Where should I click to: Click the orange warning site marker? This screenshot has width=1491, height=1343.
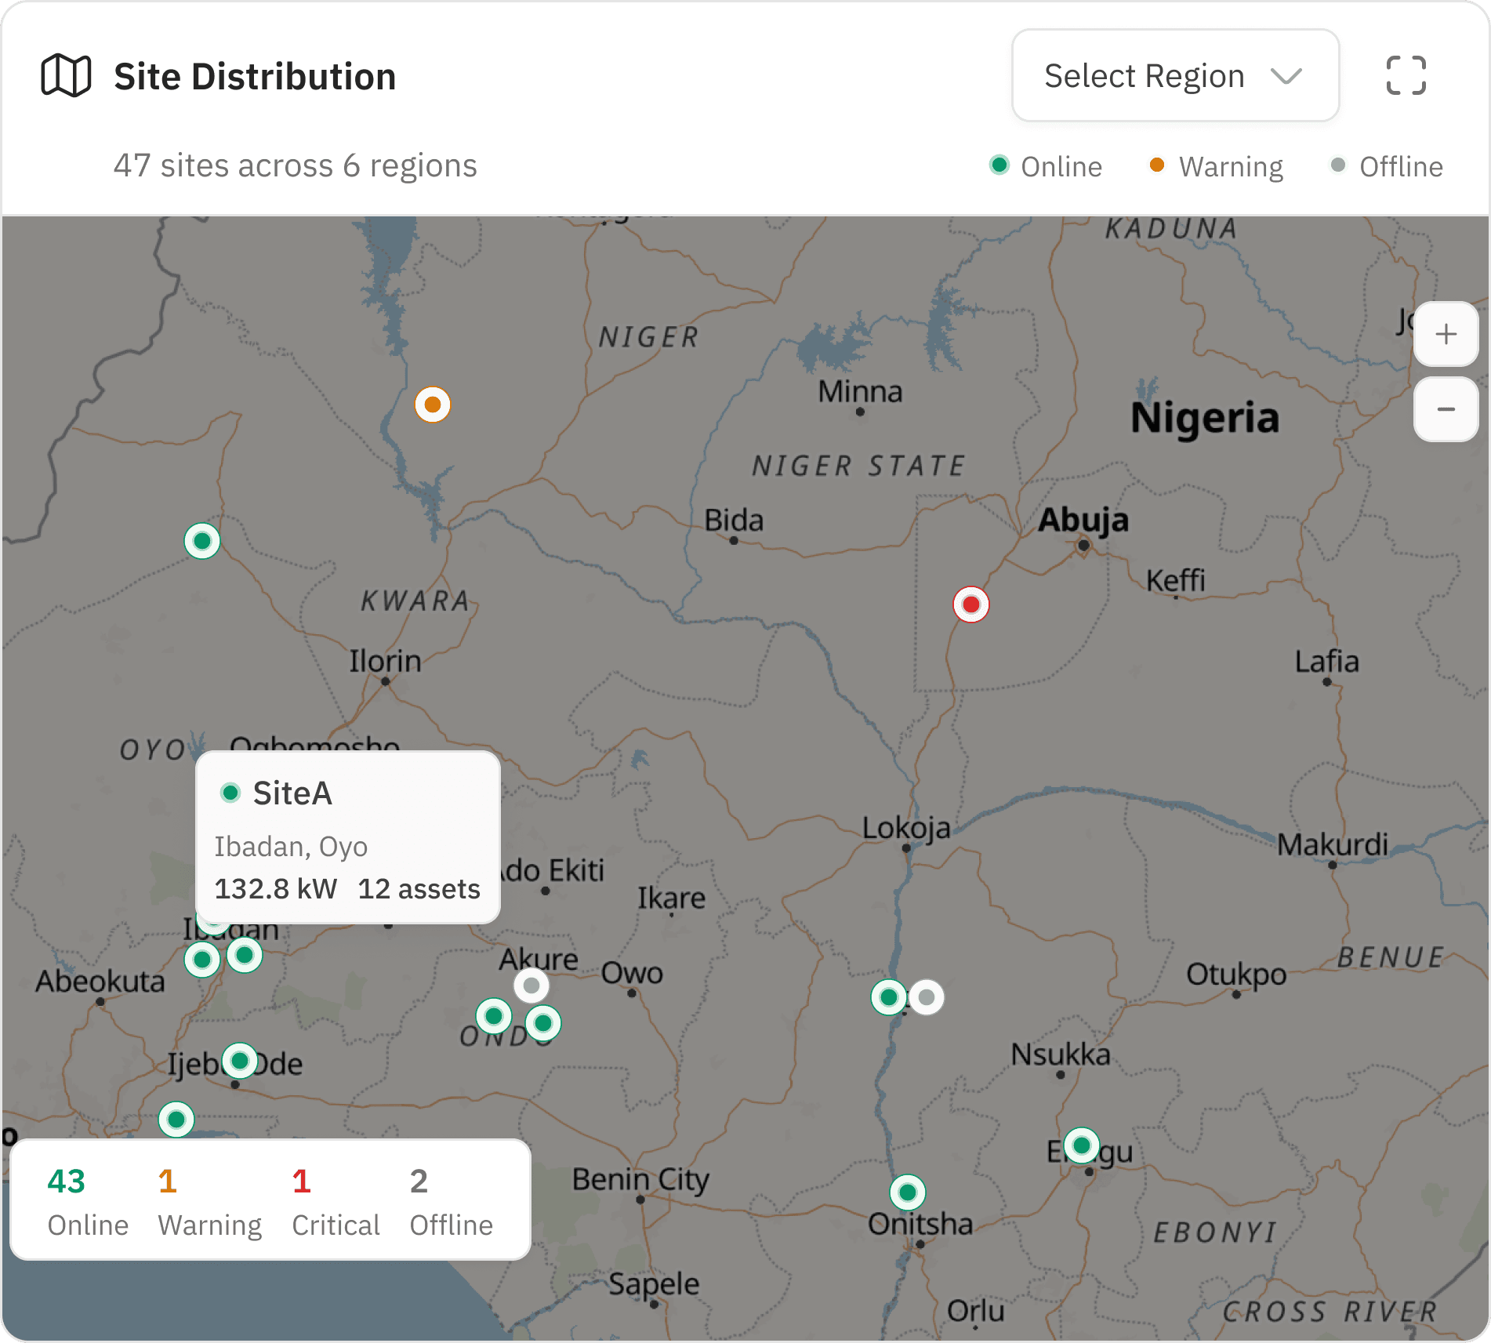(x=433, y=405)
